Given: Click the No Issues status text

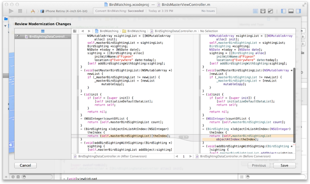Looking at the screenshot, I should pyautogui.click(x=208, y=11).
